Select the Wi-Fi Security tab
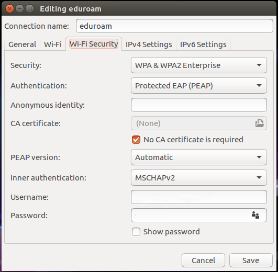This screenshot has width=278, height=272. coord(94,44)
